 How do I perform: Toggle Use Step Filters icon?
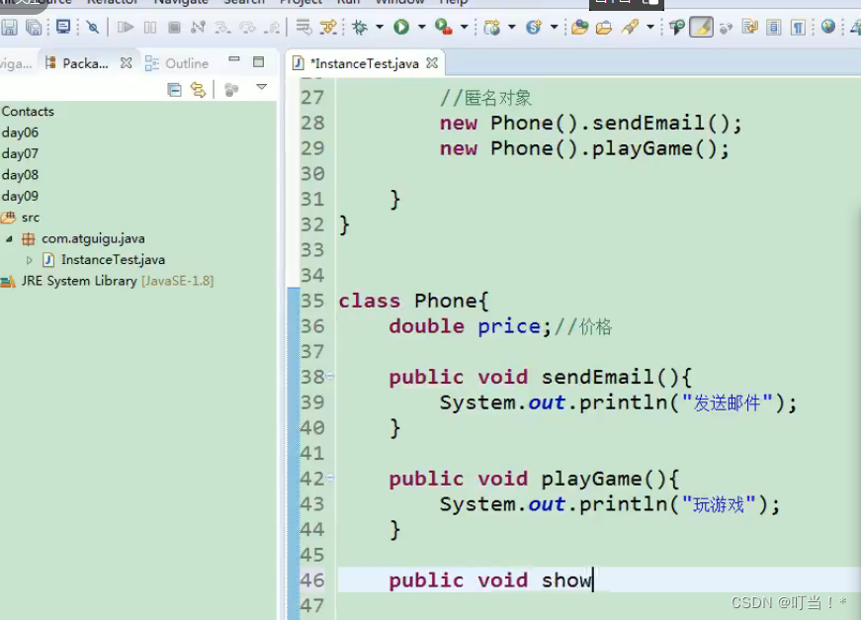tap(328, 27)
